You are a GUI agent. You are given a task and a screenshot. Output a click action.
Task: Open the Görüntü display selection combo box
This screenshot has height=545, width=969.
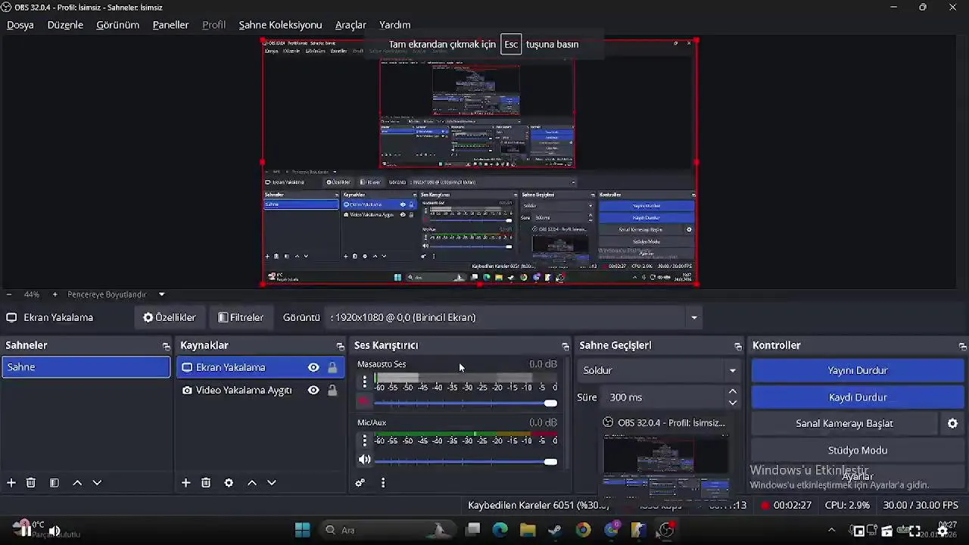click(x=515, y=318)
